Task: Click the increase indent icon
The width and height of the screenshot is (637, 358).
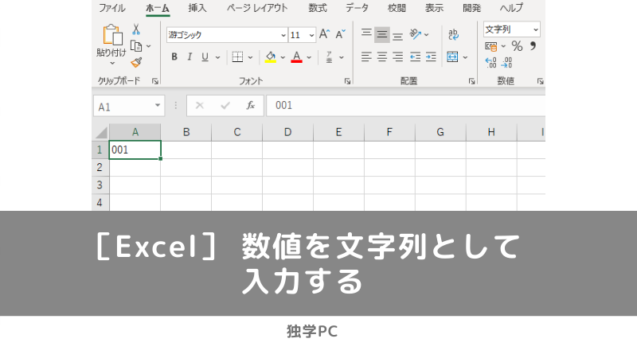Action: pyautogui.click(x=431, y=56)
